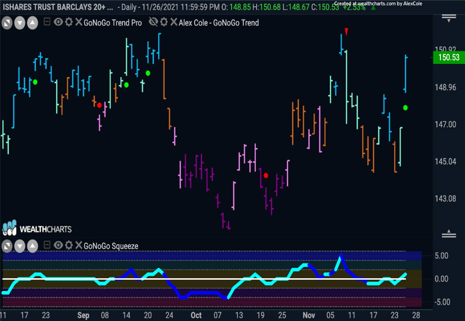Click the Oct date axis label
The height and width of the screenshot is (321, 465).
click(x=196, y=315)
